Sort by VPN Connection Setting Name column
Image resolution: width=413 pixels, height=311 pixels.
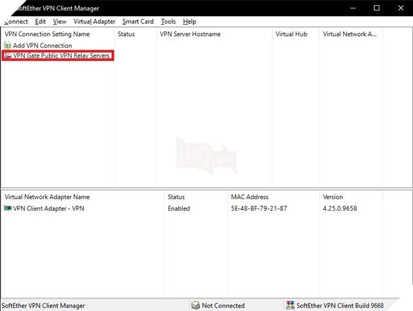tap(58, 34)
